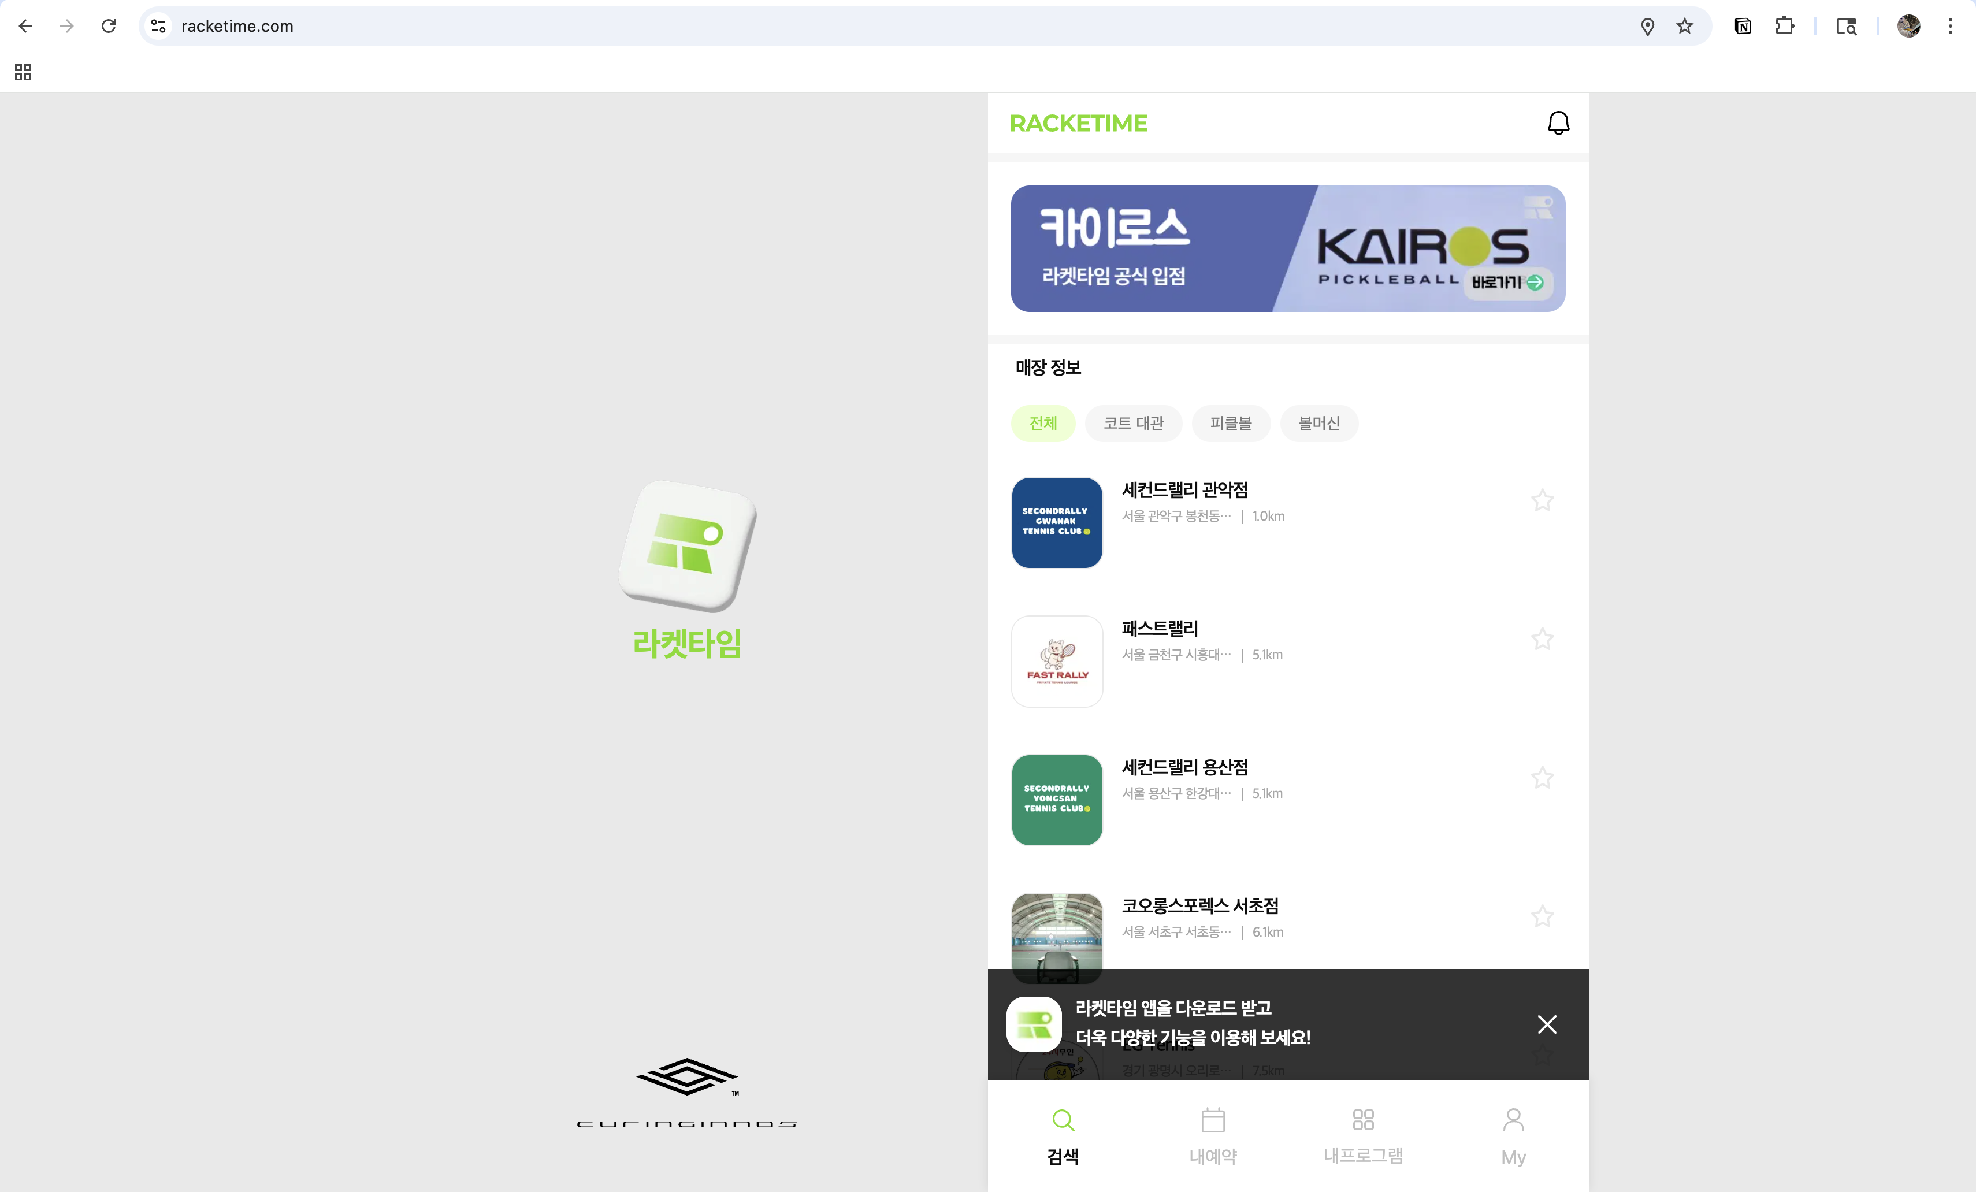View site information icon in address bar
The height and width of the screenshot is (1192, 1976).
159,27
